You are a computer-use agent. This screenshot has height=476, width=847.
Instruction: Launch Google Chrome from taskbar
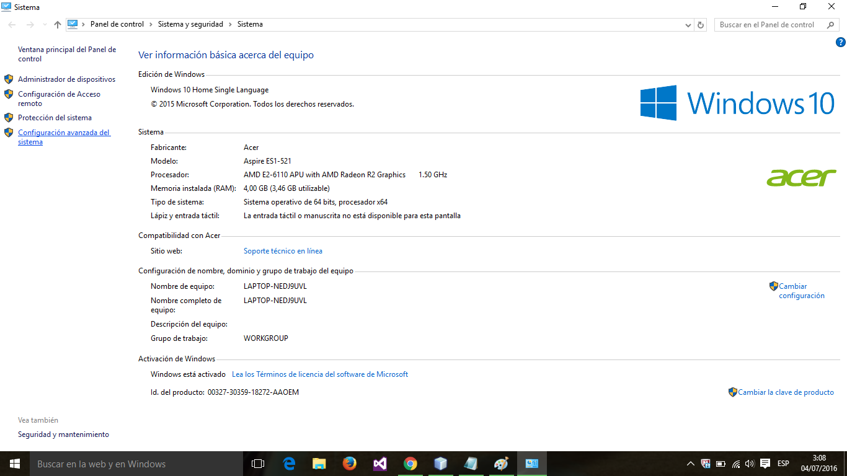click(410, 464)
